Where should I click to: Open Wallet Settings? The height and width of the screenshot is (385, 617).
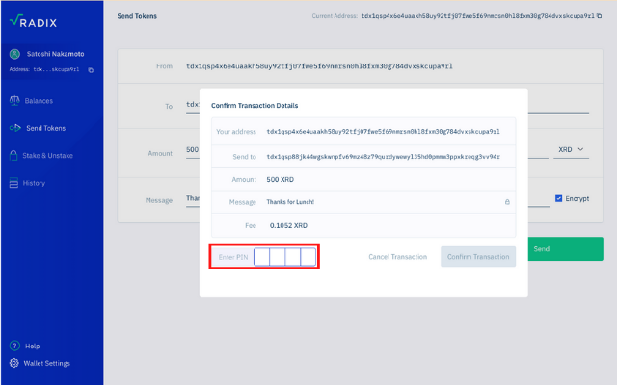pos(47,364)
